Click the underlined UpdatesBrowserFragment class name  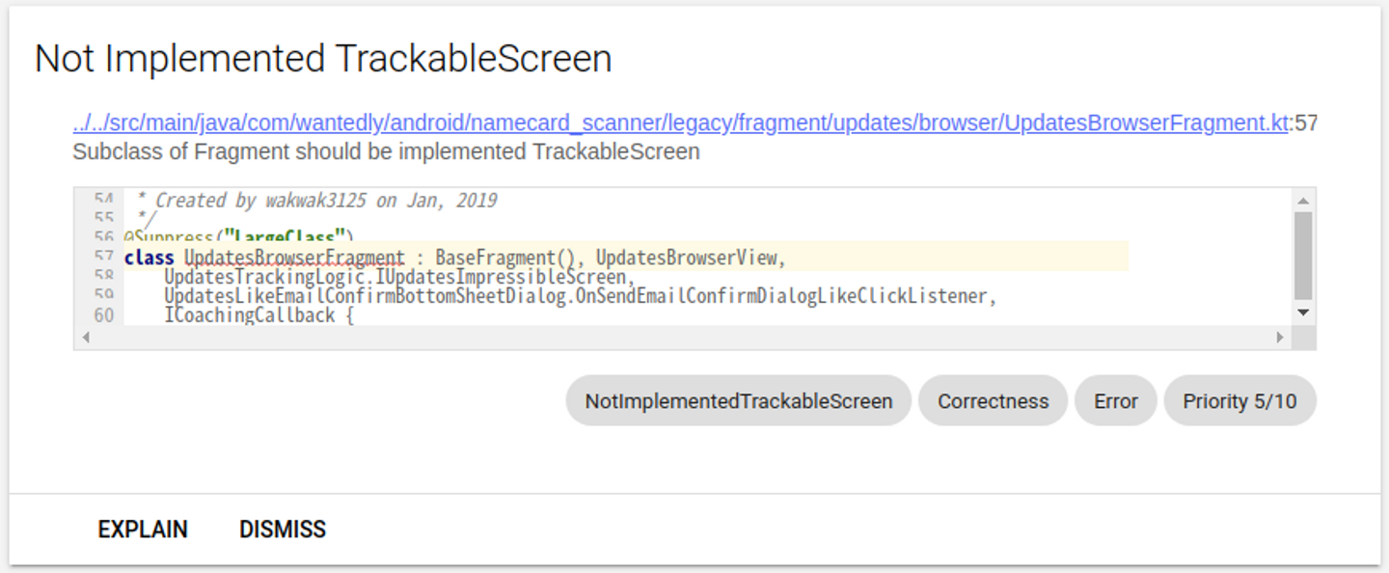(x=294, y=258)
